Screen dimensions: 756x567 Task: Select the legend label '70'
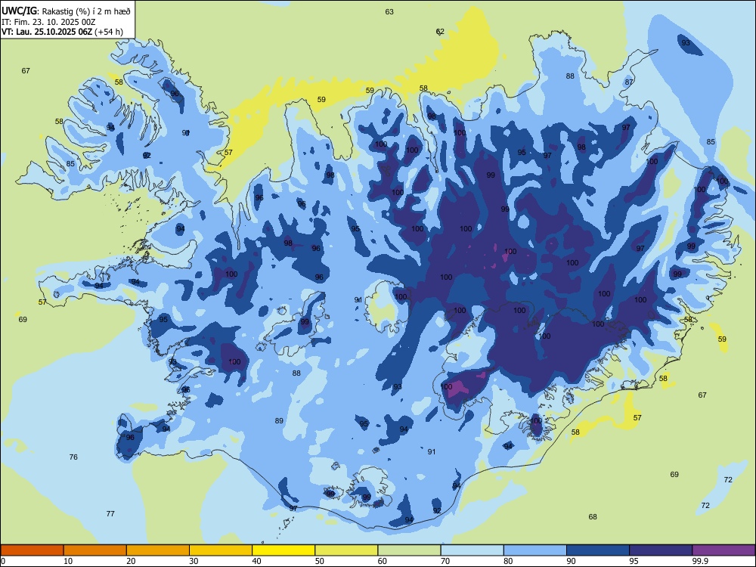(x=445, y=561)
